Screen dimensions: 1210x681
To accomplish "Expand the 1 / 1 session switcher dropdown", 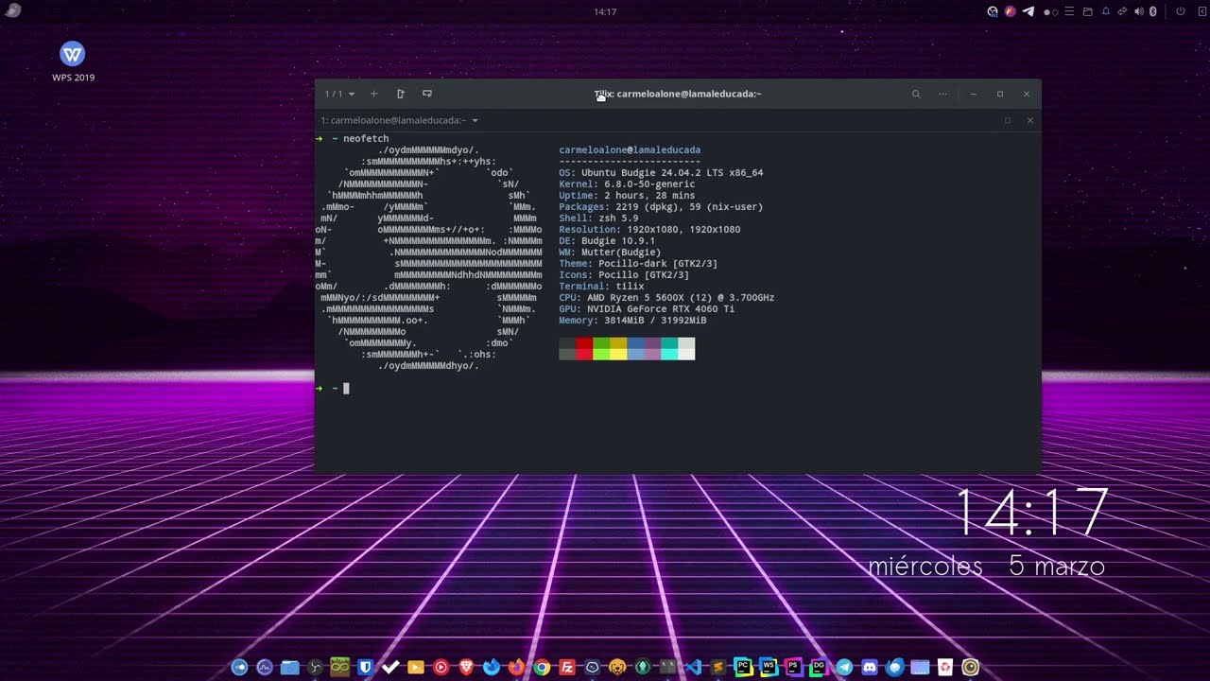I will click(340, 94).
